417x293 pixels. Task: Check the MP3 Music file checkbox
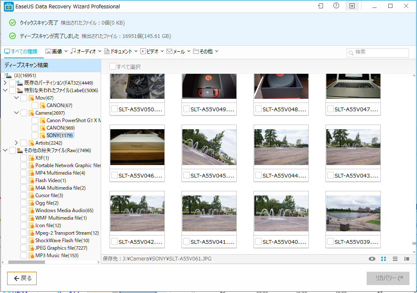click(24, 255)
